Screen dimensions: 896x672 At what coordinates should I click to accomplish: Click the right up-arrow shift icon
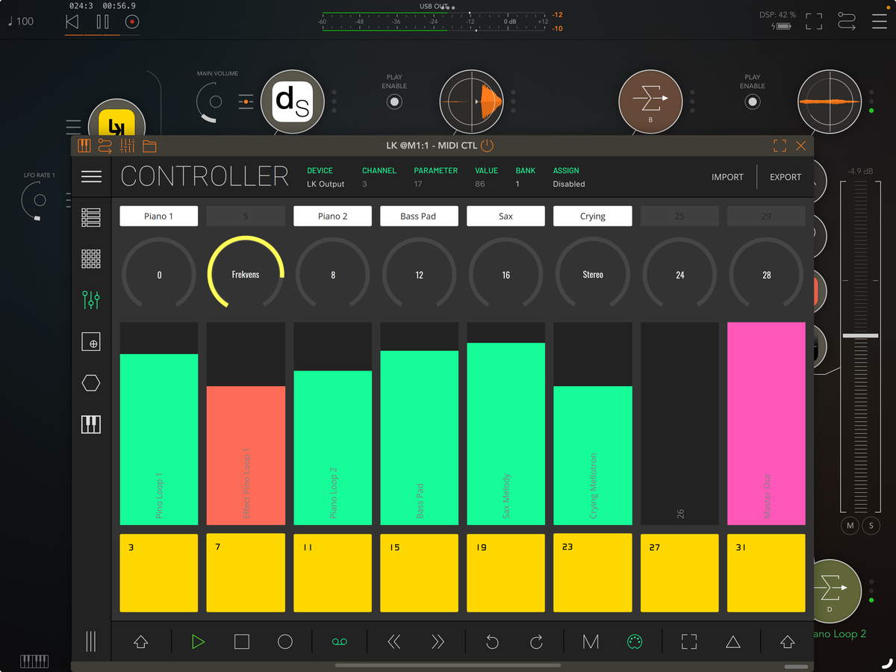tap(787, 641)
